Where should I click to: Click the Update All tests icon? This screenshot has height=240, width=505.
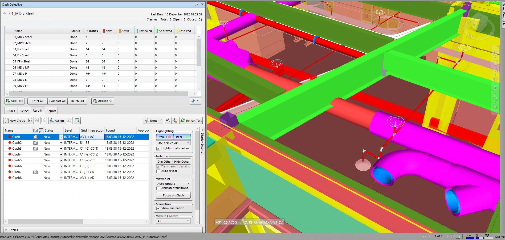pyautogui.click(x=95, y=101)
